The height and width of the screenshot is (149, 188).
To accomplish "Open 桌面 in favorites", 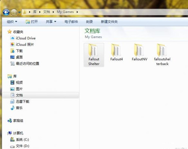I will coord(17,57).
